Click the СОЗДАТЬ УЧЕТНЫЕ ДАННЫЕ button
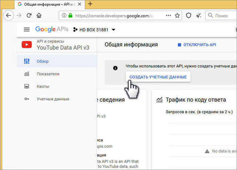This screenshot has height=170, width=237. [x=158, y=77]
